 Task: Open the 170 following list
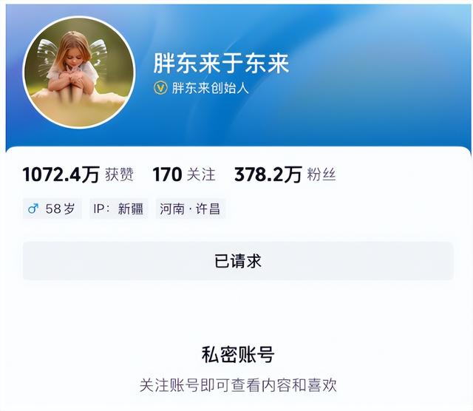click(x=167, y=174)
